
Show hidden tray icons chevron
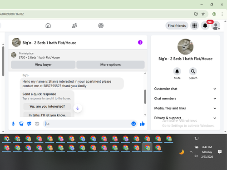coord(191,152)
